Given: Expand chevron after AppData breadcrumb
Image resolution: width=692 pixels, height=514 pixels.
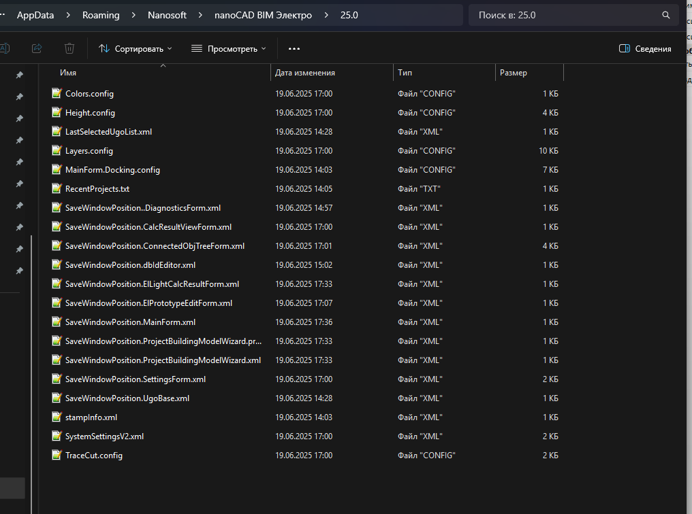Looking at the screenshot, I should (x=68, y=15).
